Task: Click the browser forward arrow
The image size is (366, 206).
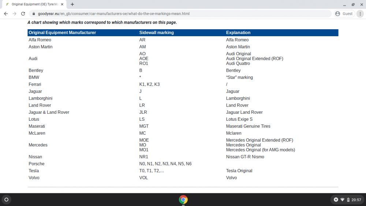Action: [x=15, y=14]
